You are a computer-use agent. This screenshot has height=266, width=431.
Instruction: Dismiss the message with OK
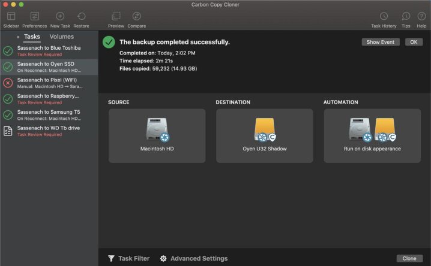(414, 42)
